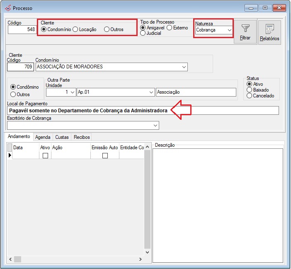Screen dimensions: 291x269
Task: Enable the Emissão Auto checkbox
Action: pyautogui.click(x=105, y=155)
